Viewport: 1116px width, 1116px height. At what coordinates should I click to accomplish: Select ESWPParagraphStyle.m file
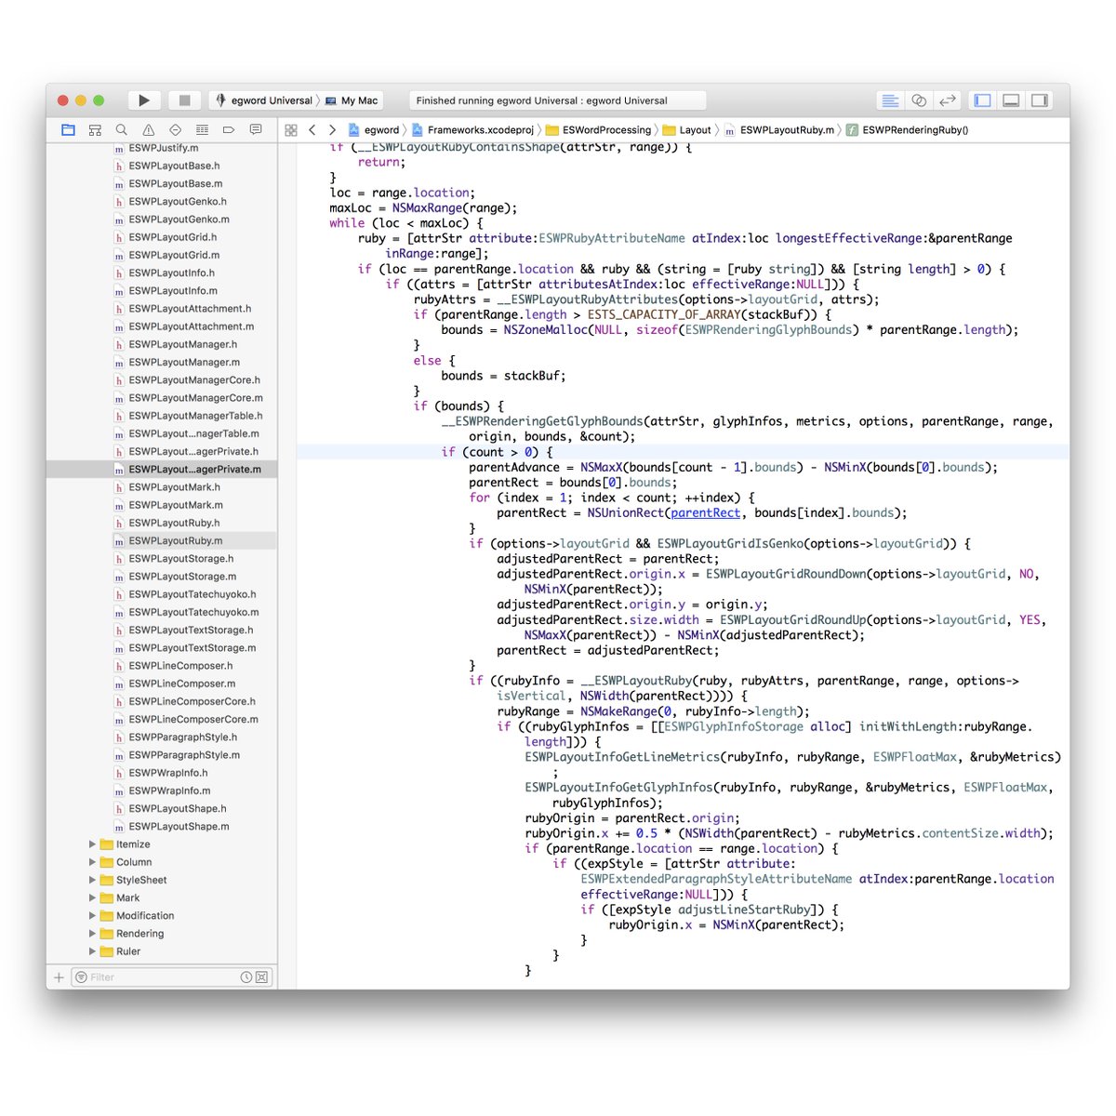tap(162, 755)
